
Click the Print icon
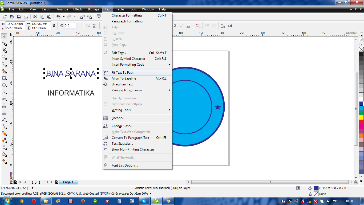(x=26, y=17)
